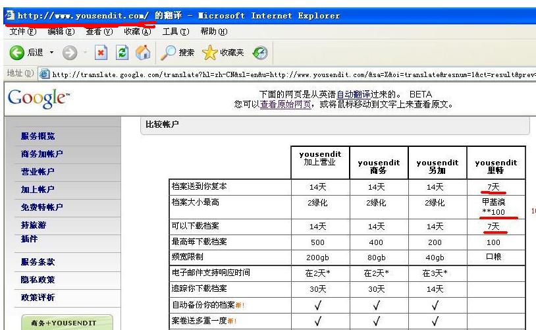This screenshot has width=536, height=330.
Task: Open 隐私政策 in the sidebar
Action: [38, 280]
